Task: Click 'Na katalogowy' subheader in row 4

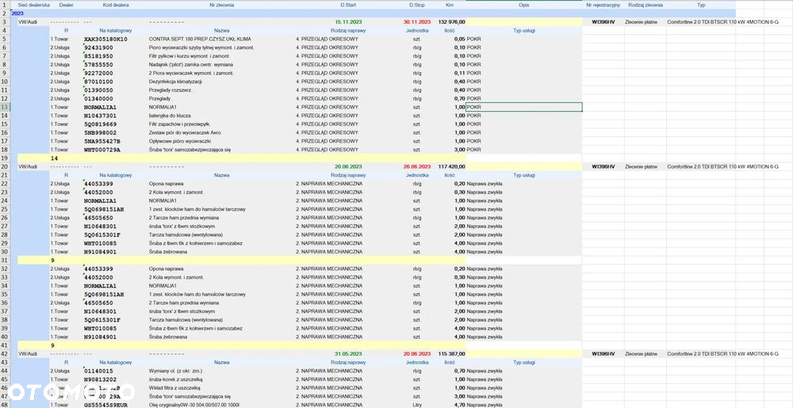Action: (x=115, y=30)
